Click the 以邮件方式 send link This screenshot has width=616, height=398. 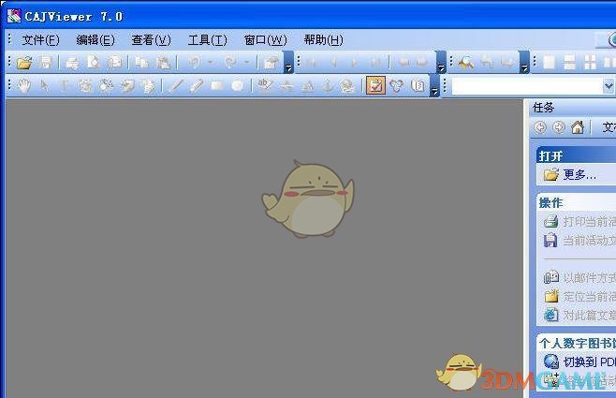point(590,278)
